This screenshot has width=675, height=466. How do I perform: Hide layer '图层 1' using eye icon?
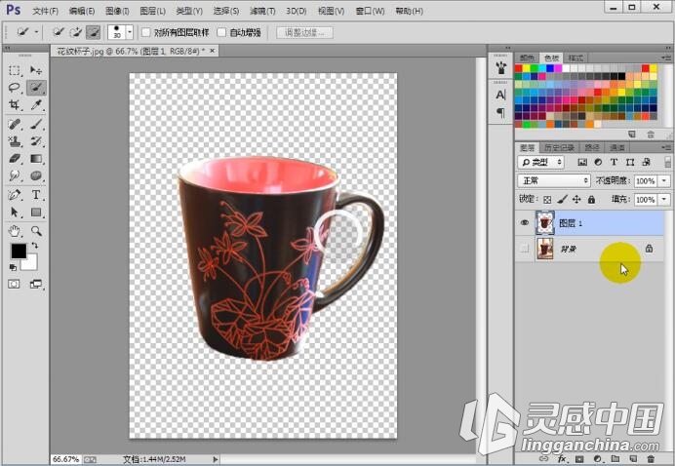pos(525,223)
